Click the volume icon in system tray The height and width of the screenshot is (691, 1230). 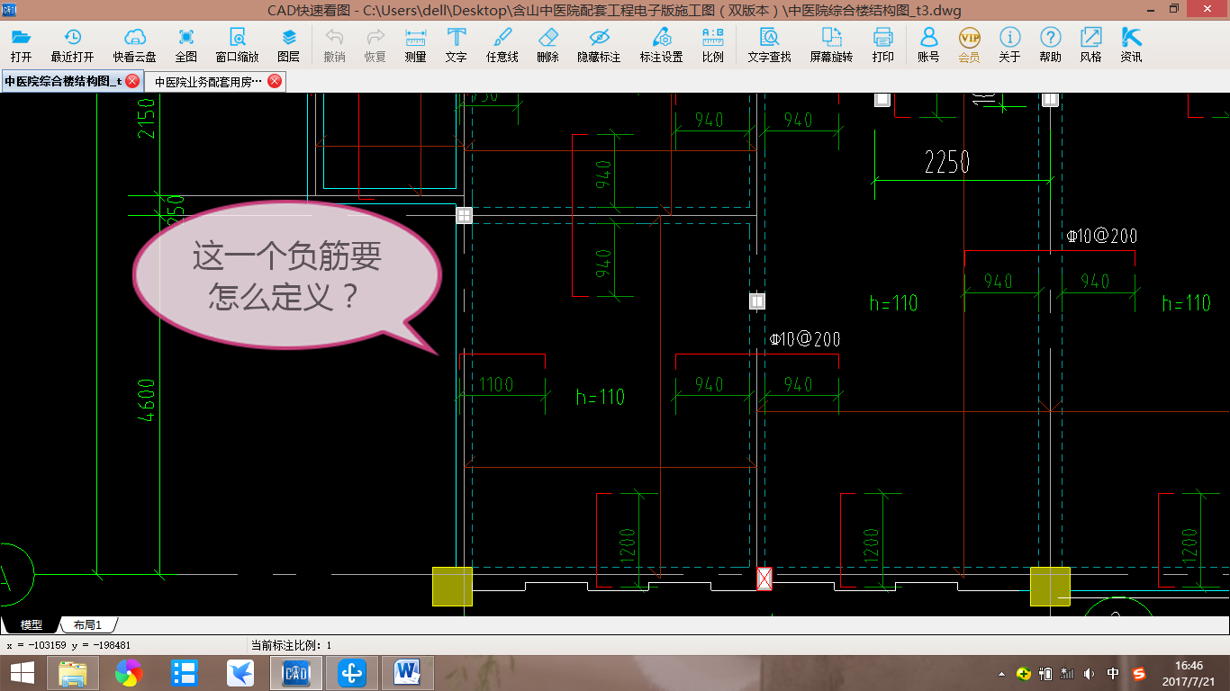pos(1090,673)
